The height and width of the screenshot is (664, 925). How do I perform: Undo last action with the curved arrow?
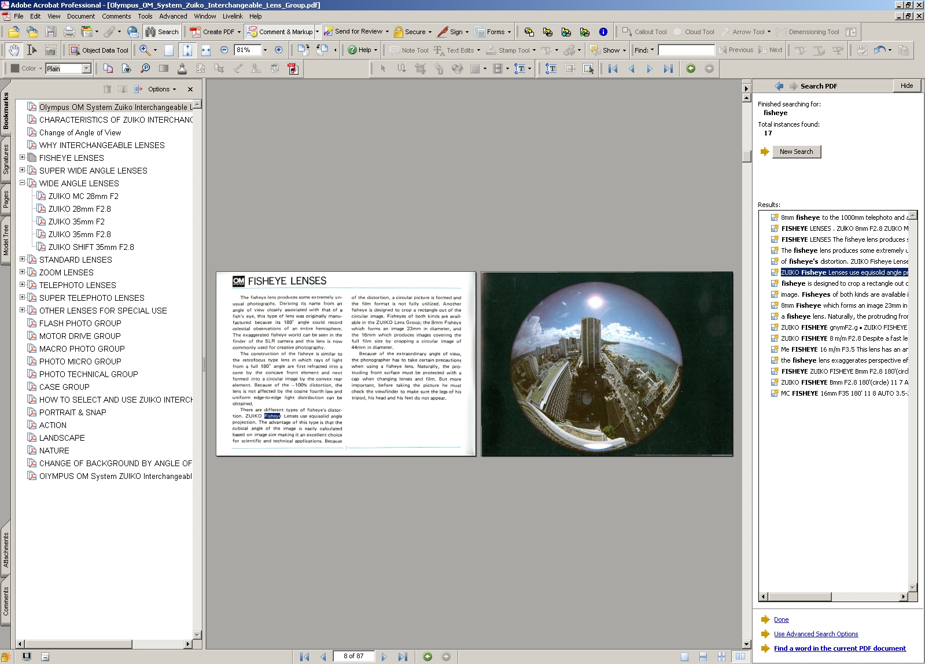(x=880, y=50)
